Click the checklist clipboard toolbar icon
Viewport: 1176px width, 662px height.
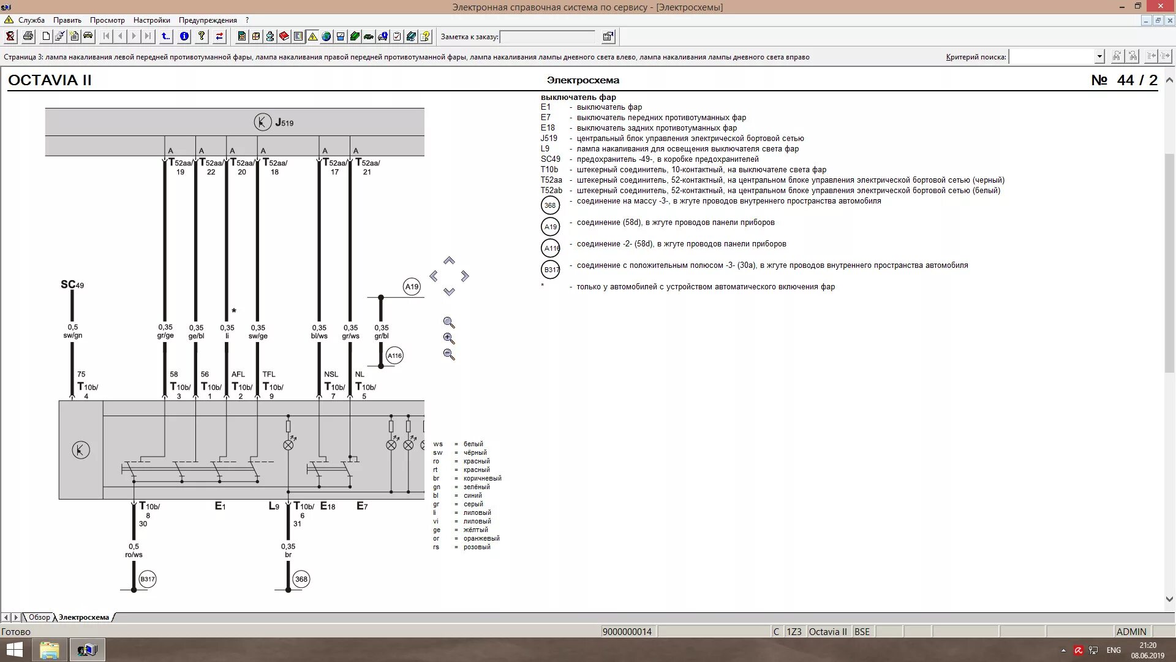pos(397,37)
